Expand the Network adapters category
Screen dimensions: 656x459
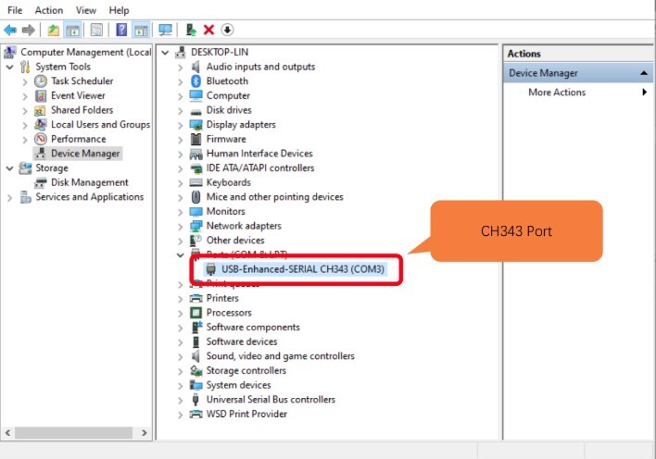coord(181,226)
